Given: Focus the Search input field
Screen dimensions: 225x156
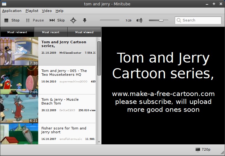Looking at the screenshot, I should [x=198, y=20].
